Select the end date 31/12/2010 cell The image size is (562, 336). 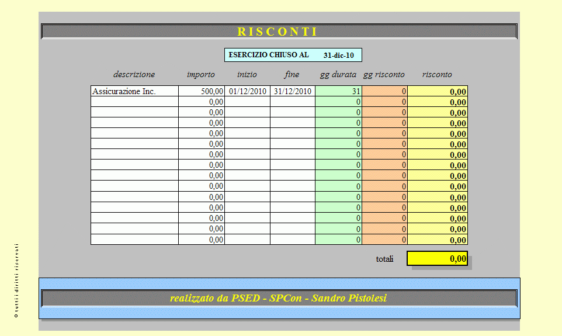click(x=293, y=91)
